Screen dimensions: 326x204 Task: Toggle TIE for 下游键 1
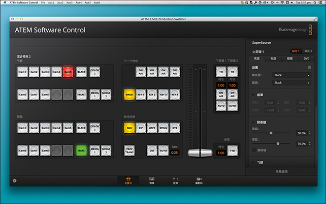221,72
